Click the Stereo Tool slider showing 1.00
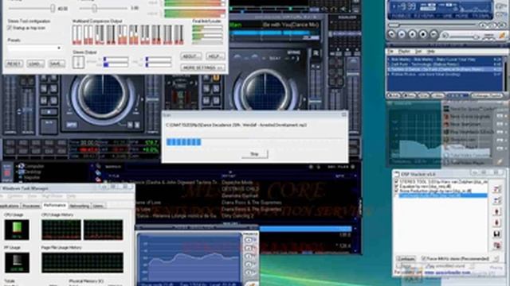Image resolution: width=510 pixels, height=286 pixels. click(104, 9)
